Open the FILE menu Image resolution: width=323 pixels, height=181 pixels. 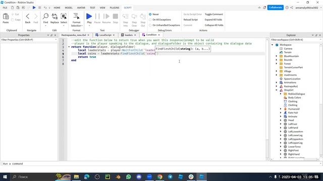pos(5,8)
